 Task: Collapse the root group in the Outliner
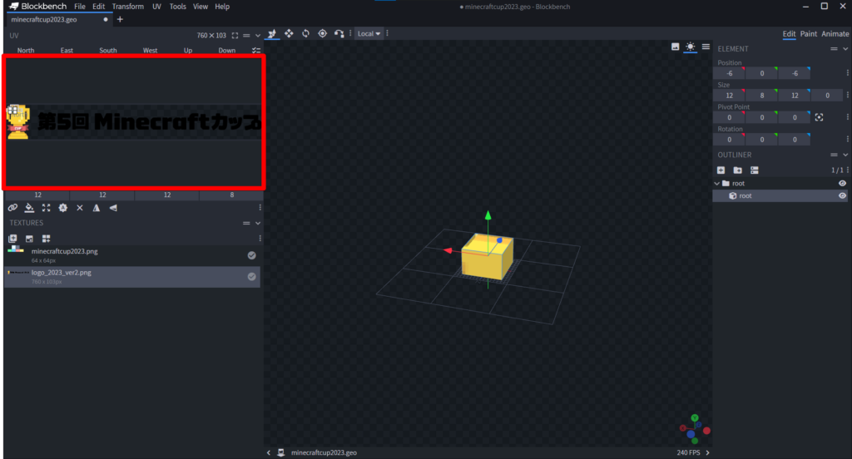point(717,183)
